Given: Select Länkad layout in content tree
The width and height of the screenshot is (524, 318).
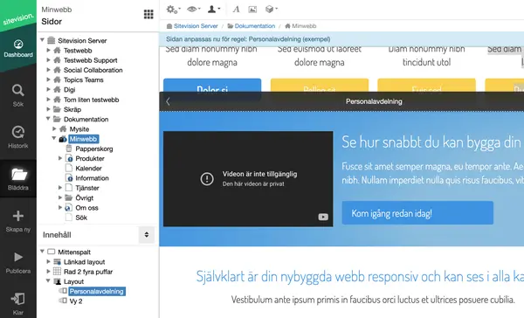Looking at the screenshot, I should point(84,262).
